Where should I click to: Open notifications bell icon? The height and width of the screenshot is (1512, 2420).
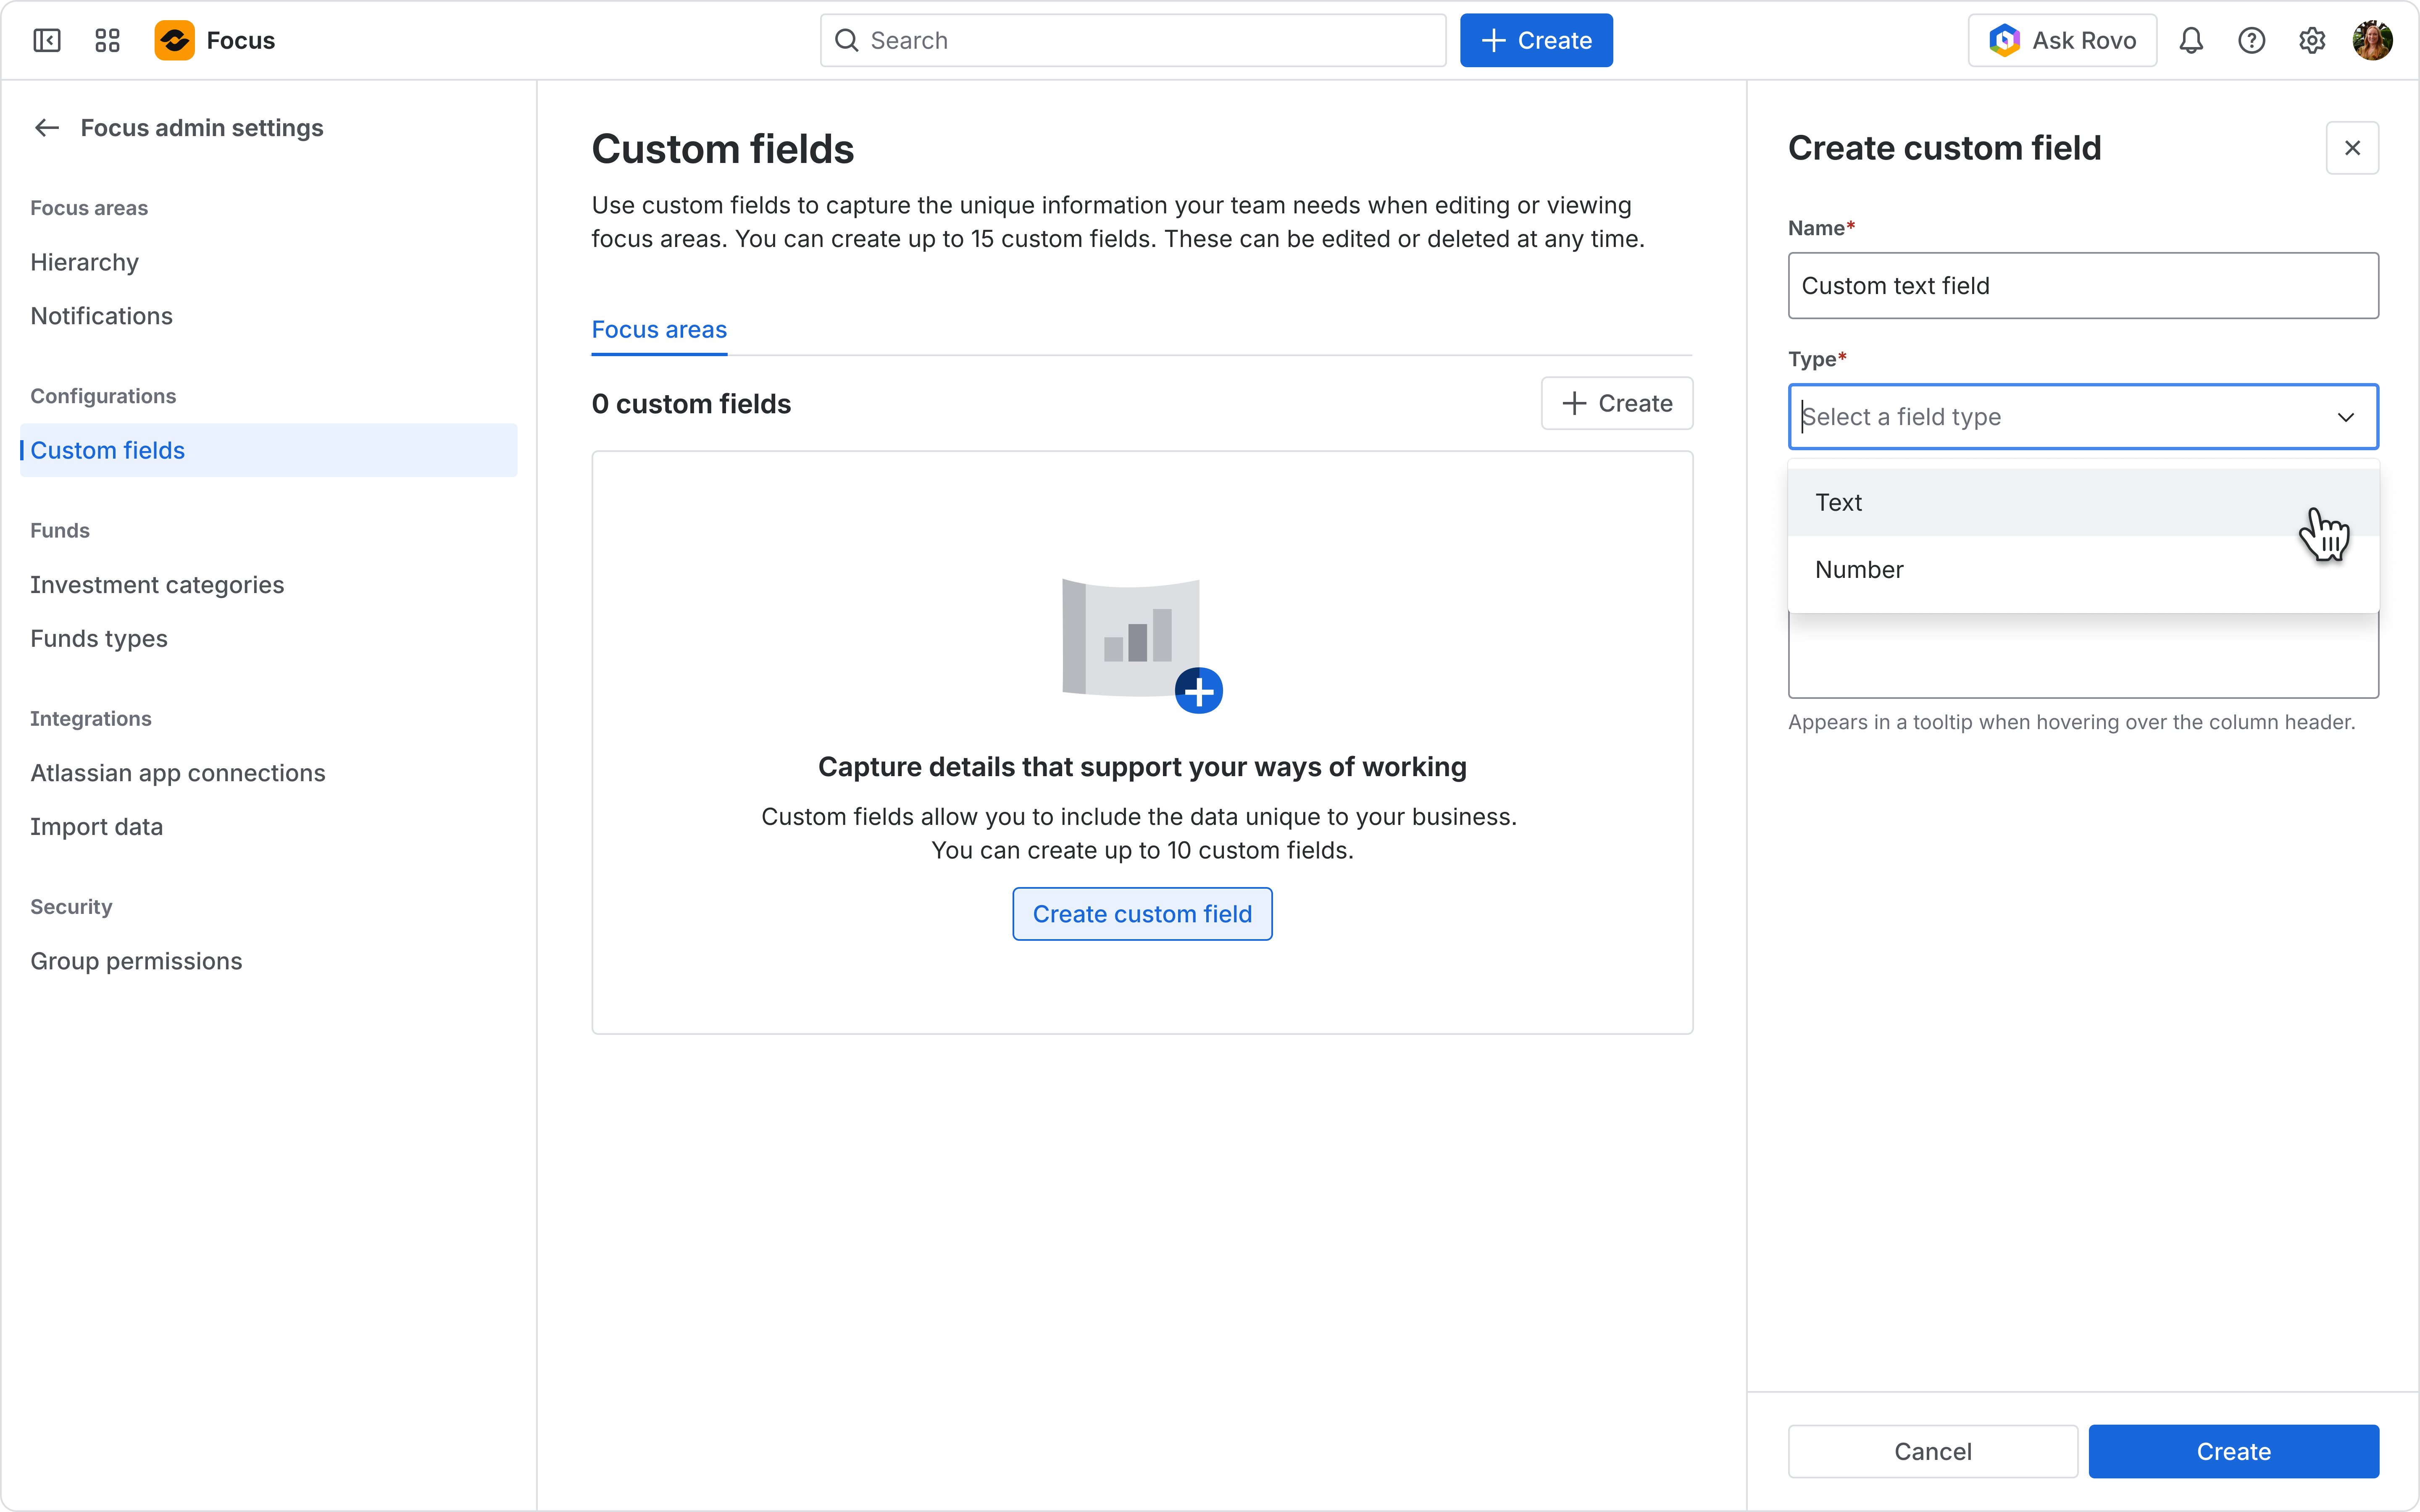(2191, 40)
